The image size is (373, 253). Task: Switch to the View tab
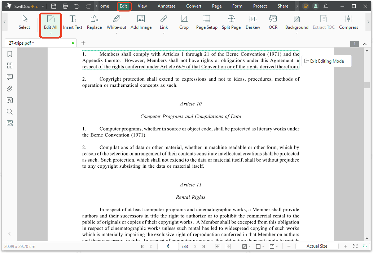point(142,6)
